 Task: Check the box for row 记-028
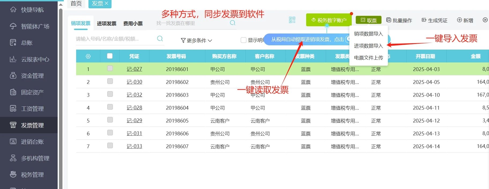click(x=110, y=107)
